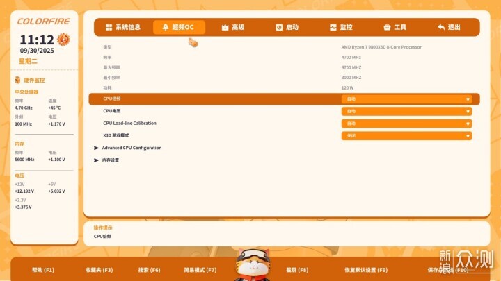Viewport: 501px width, 281px height.
Task: Click the sun badge icon next to clock
Action: [63, 40]
